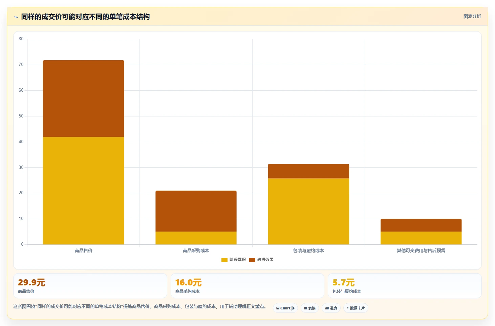Click the chart description sentence below the cards
495x326 pixels.
[x=140, y=306]
